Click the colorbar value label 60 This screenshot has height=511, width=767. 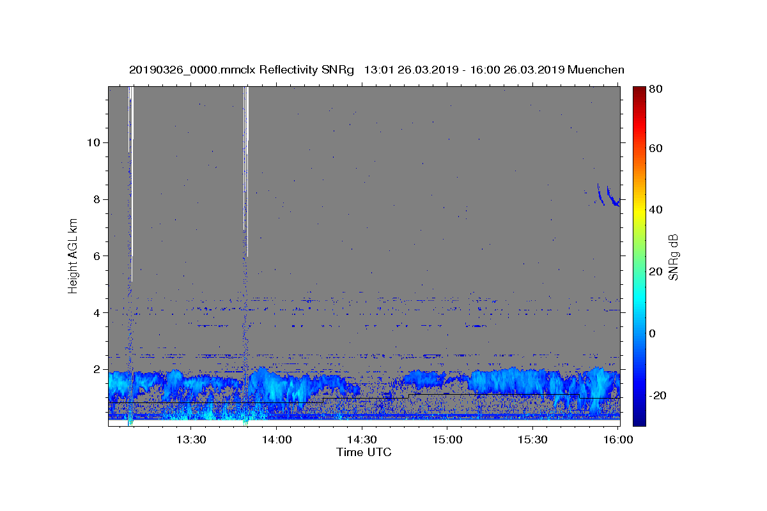pyautogui.click(x=656, y=148)
